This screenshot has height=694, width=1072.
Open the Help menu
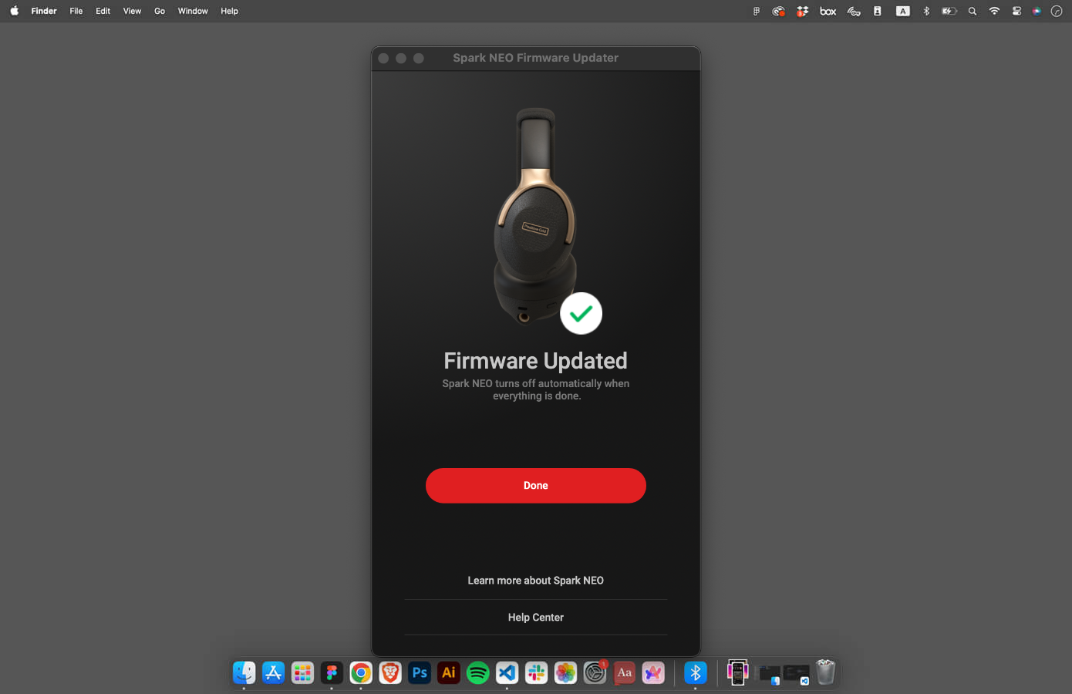tap(229, 11)
